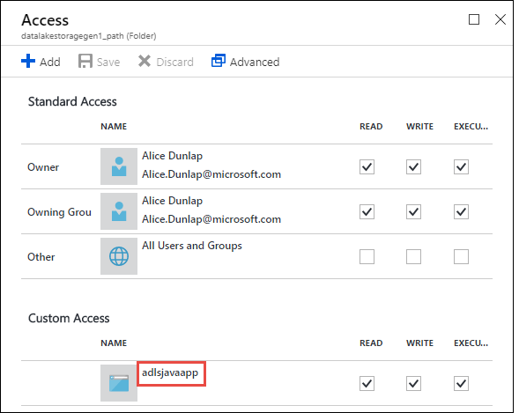Image resolution: width=519 pixels, height=413 pixels.
Task: Click Alice Dunlap name in Owner row
Action: (x=172, y=156)
